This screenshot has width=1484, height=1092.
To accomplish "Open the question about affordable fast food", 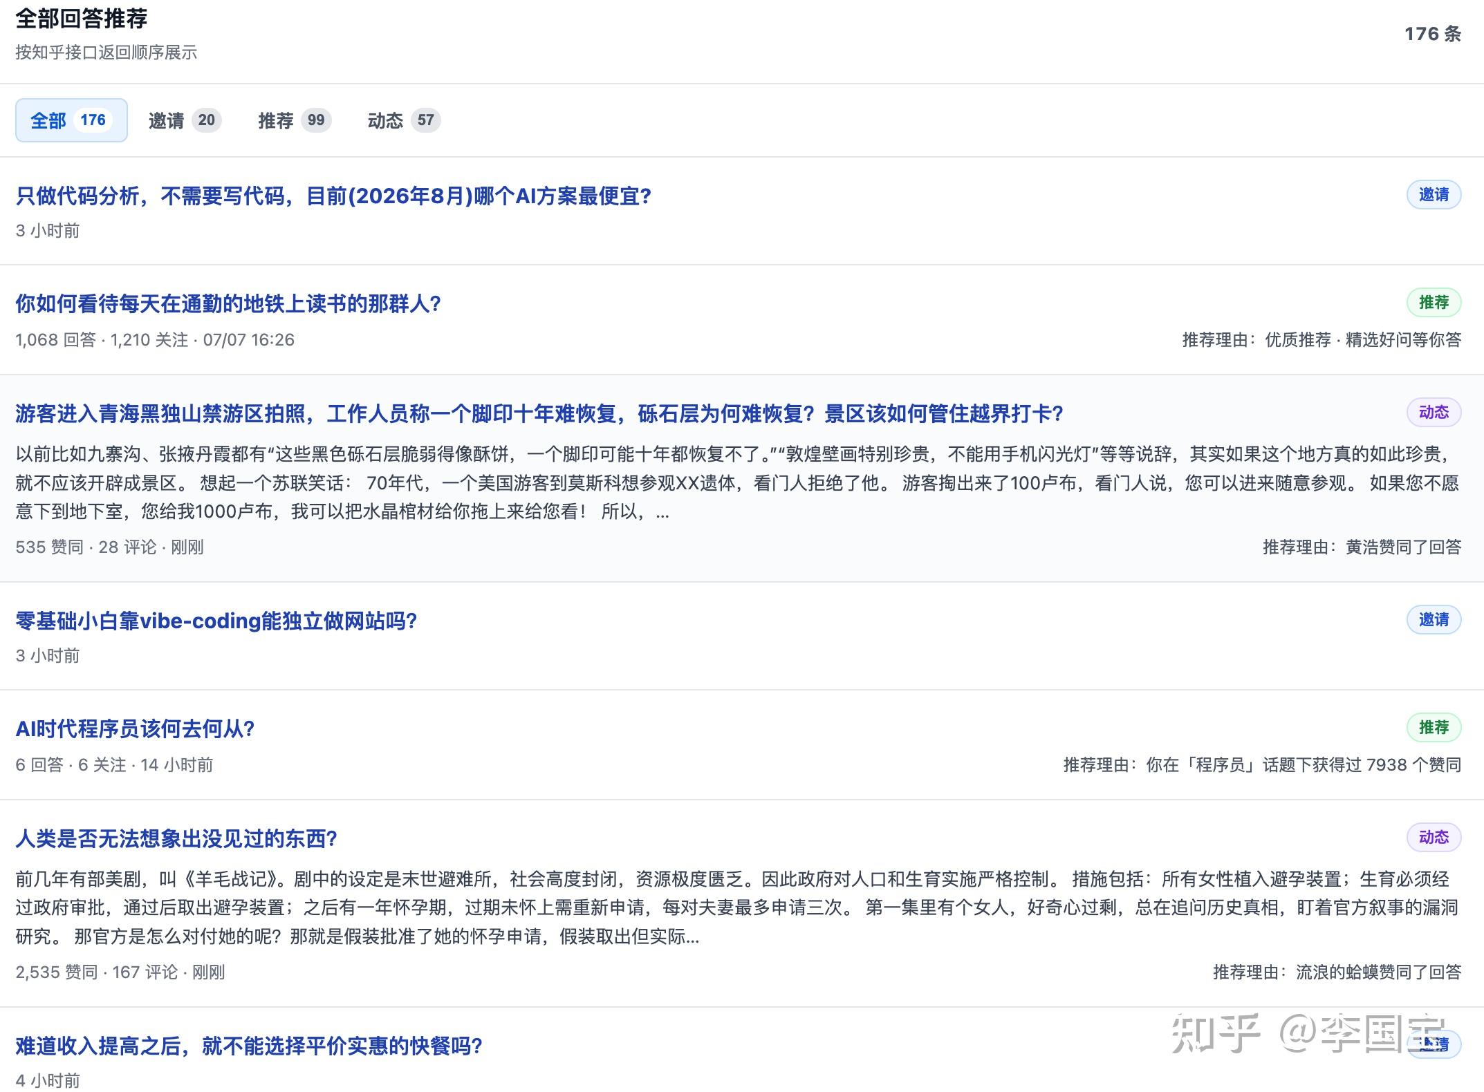I will [x=249, y=1046].
